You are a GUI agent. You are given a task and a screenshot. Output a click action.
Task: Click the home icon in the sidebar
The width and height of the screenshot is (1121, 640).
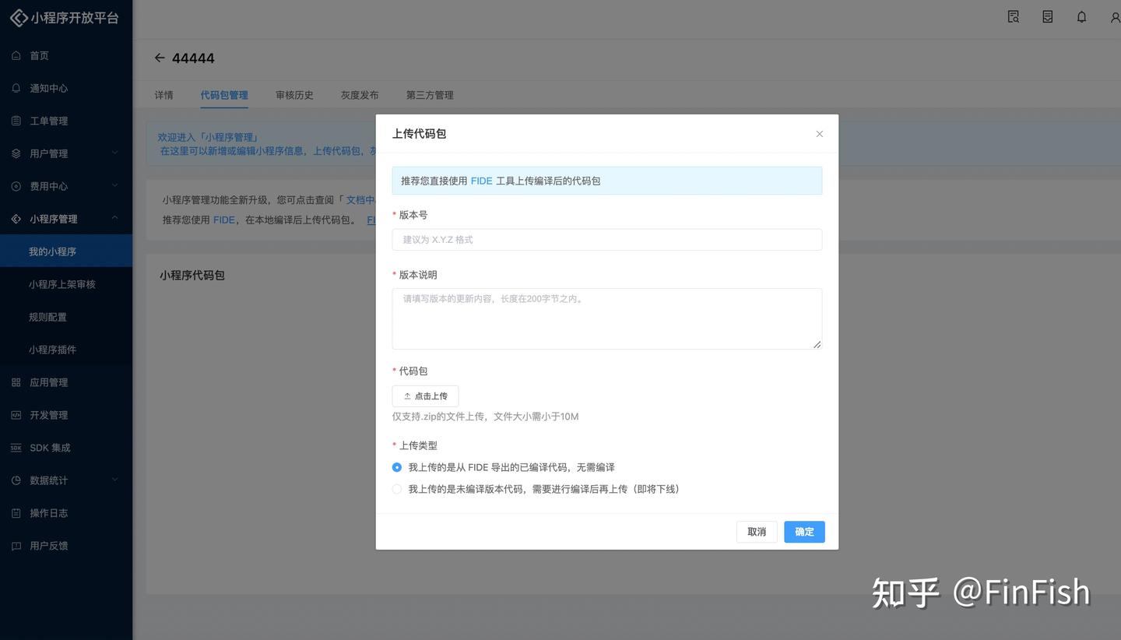click(x=16, y=55)
